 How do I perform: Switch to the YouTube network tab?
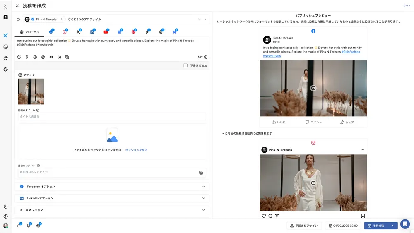[x=106, y=32]
